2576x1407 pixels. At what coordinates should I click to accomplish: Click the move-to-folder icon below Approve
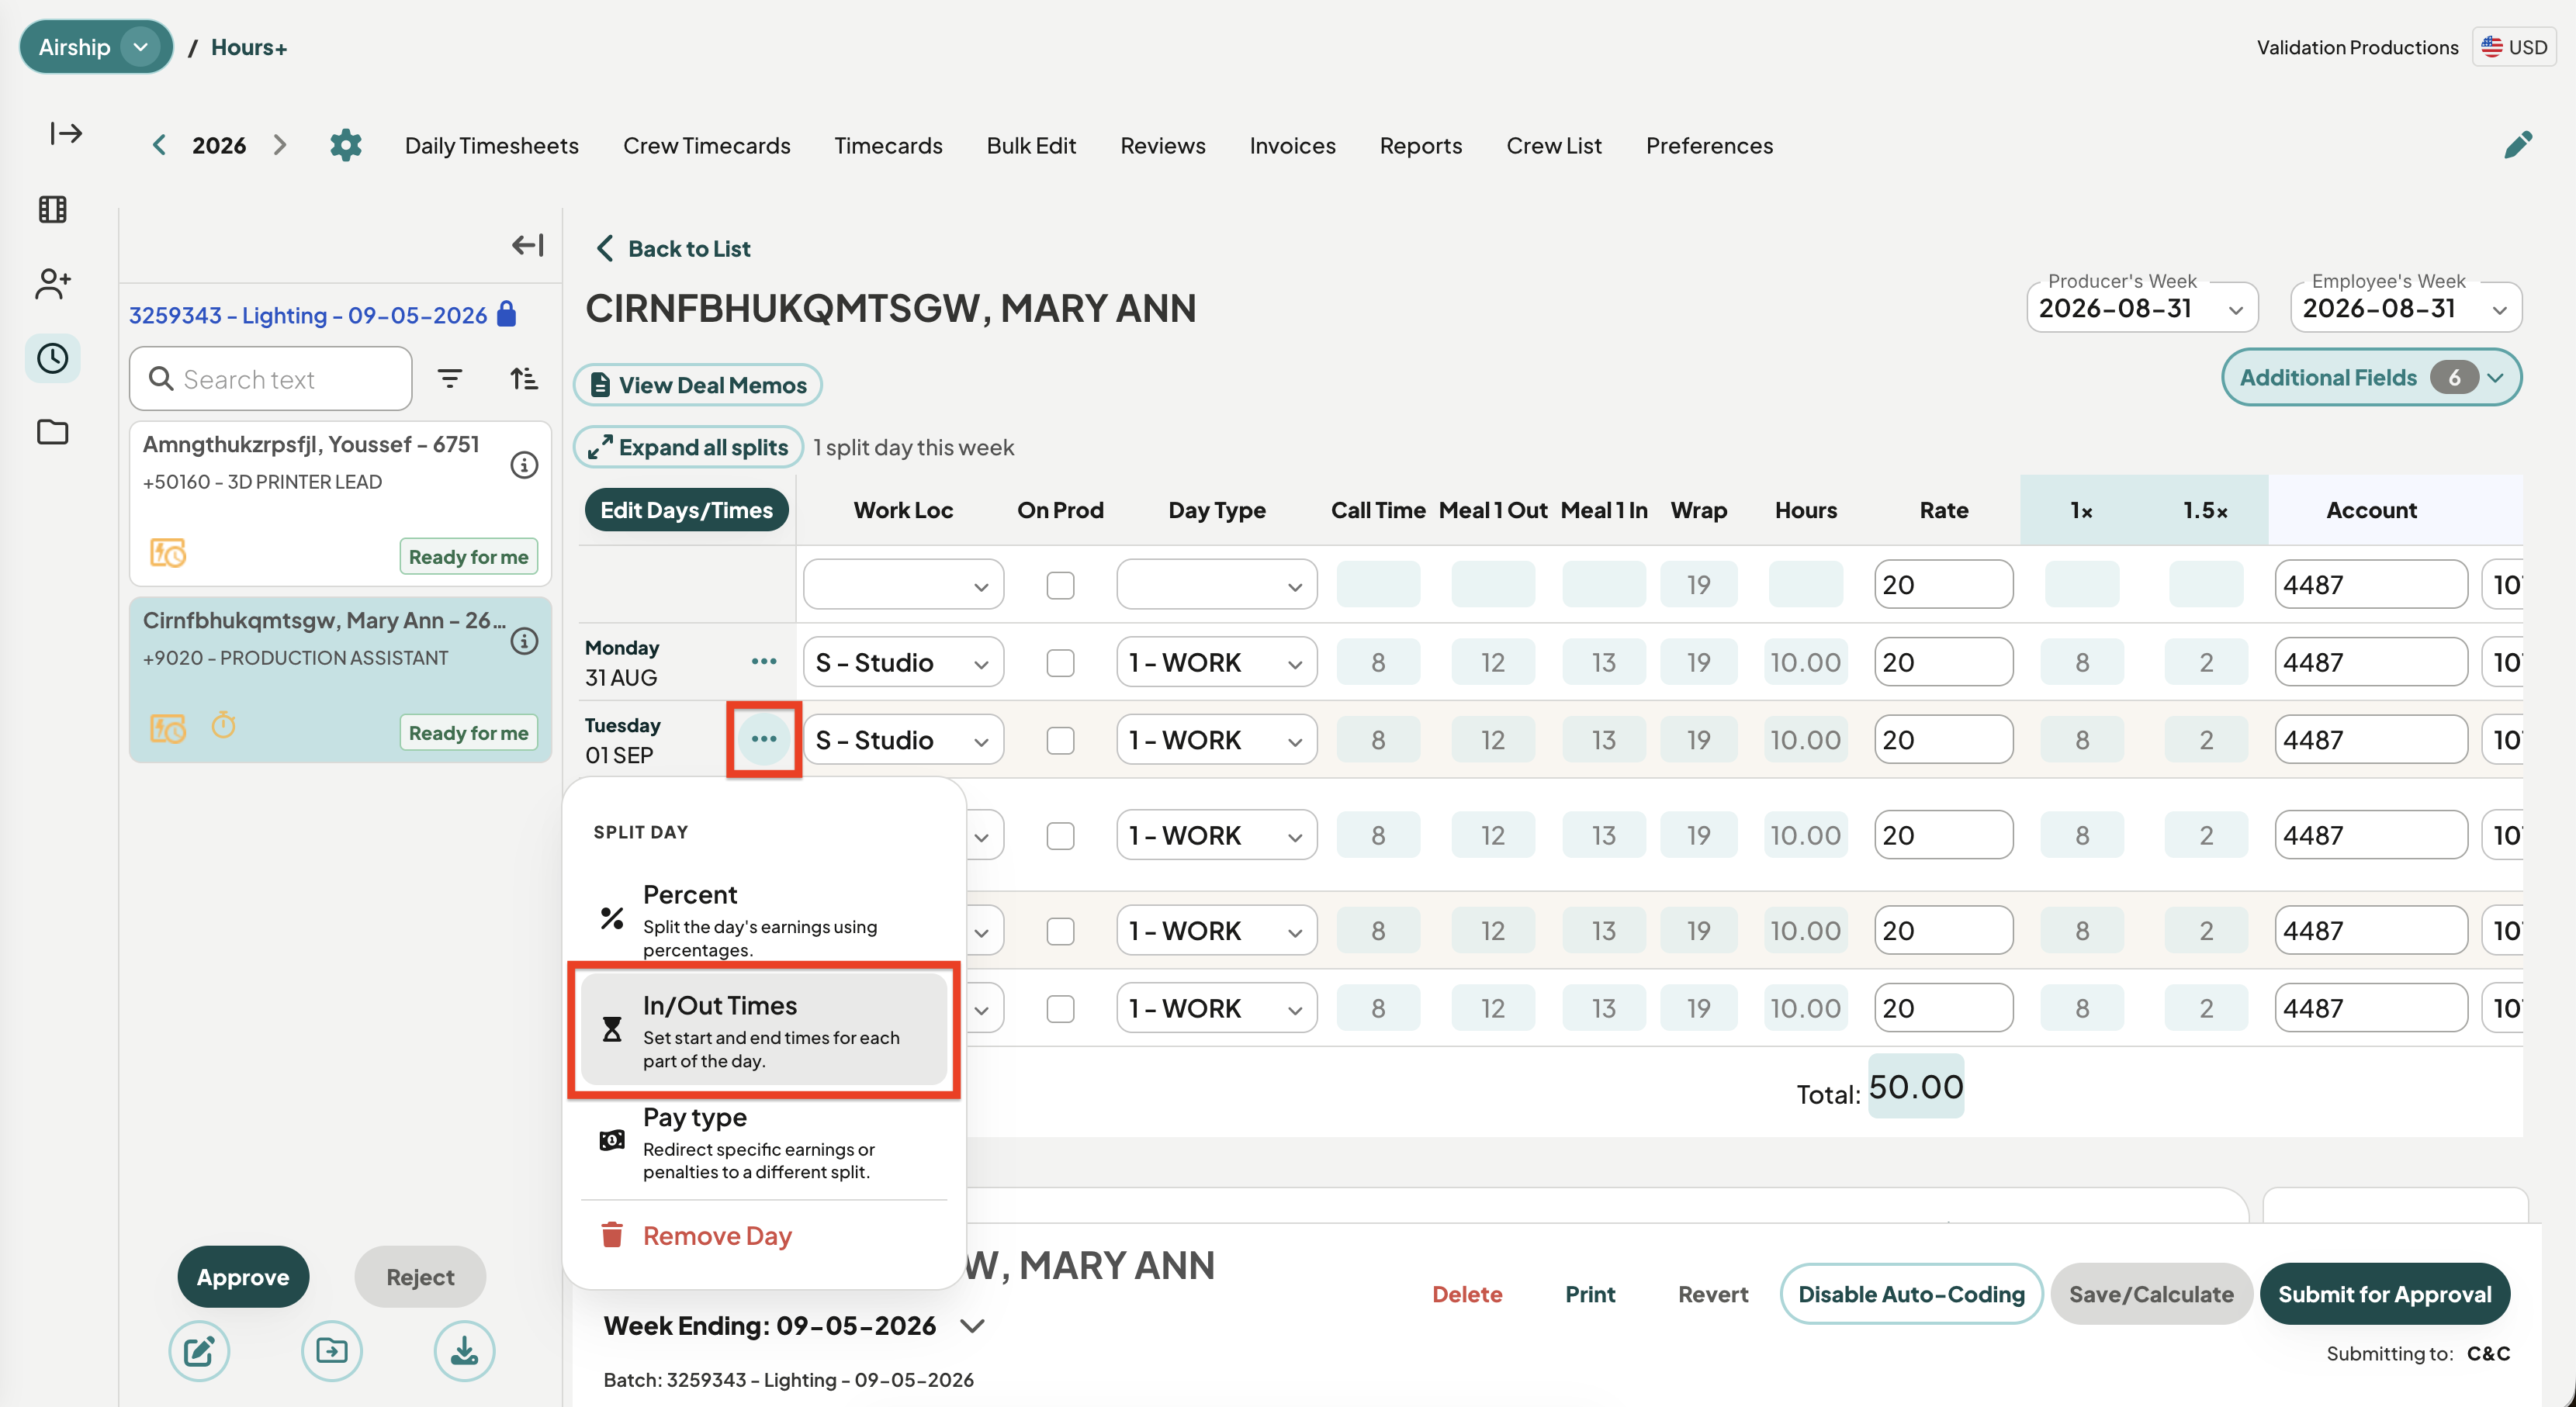coord(332,1351)
